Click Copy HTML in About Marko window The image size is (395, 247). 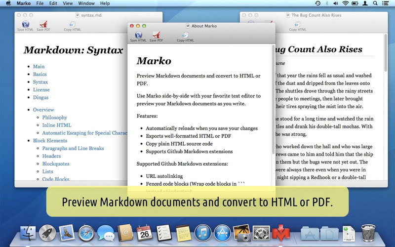coord(185,36)
